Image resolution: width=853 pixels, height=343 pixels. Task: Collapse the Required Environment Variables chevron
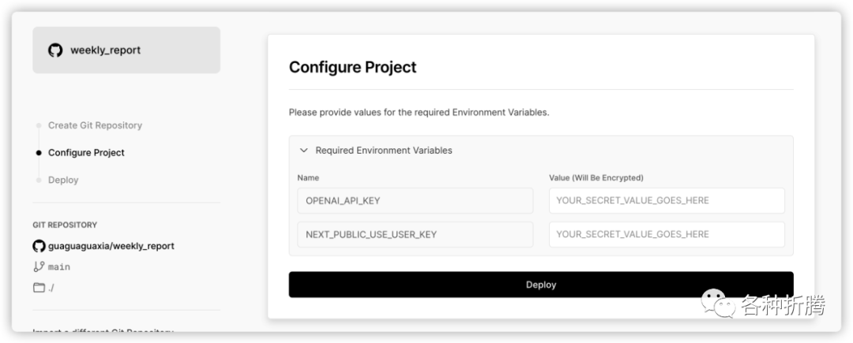(303, 151)
